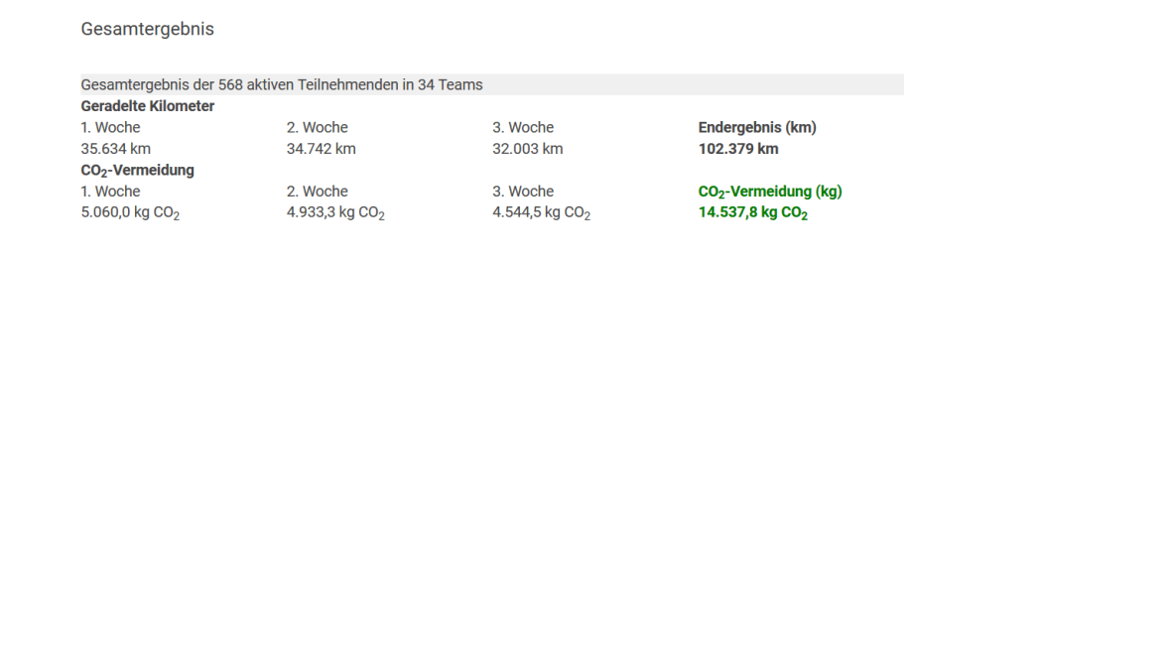Select the 5.060,0 kg CO2 value
The width and height of the screenshot is (1171, 658).
coord(130,213)
